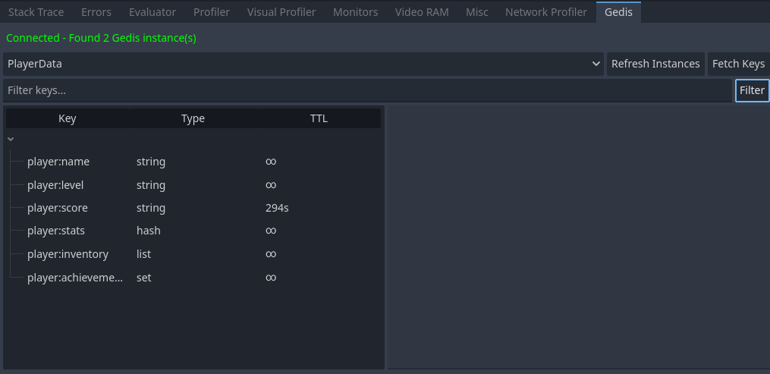Image resolution: width=770 pixels, height=374 pixels.
Task: Click the Filter button
Action: pos(752,90)
